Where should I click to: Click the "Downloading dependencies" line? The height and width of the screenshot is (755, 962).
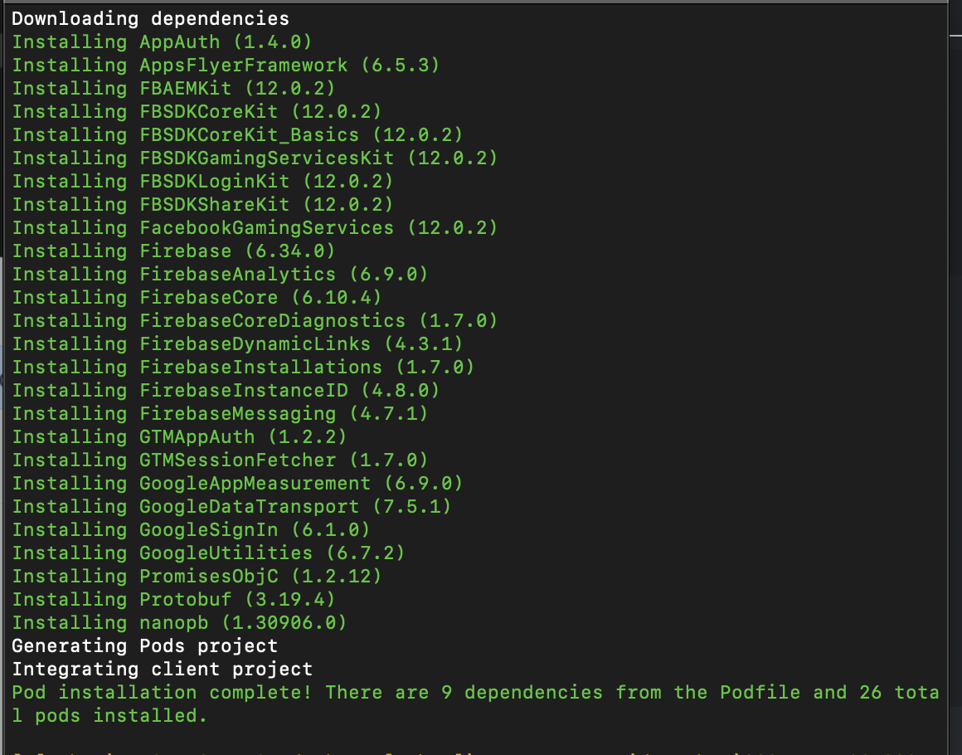[150, 19]
